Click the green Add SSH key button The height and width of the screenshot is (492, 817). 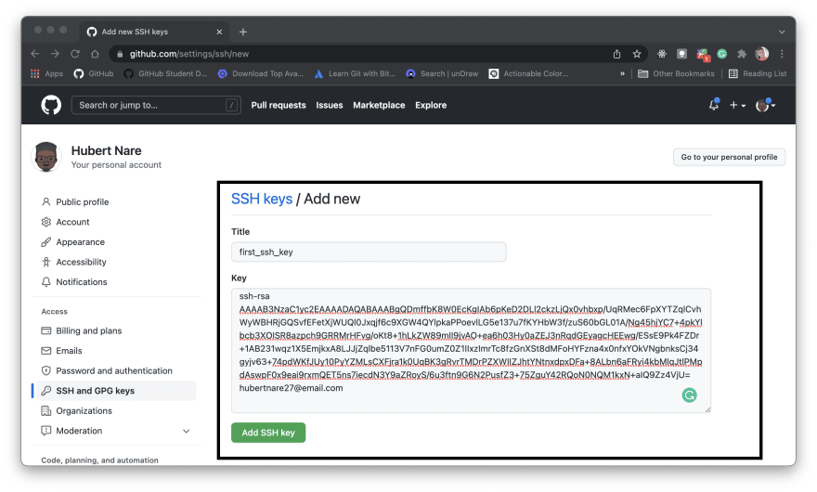pos(268,433)
